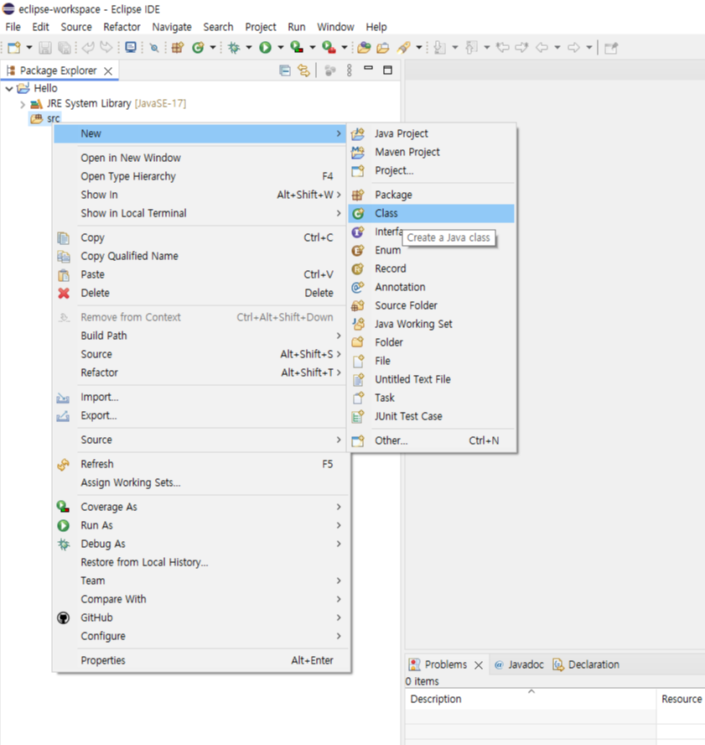Switch to the Declaration tab
Image resolution: width=705 pixels, height=745 pixels.
click(x=586, y=664)
